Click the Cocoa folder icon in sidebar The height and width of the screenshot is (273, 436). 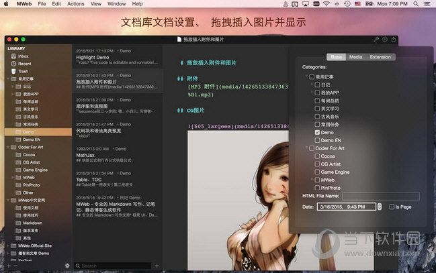(x=18, y=155)
